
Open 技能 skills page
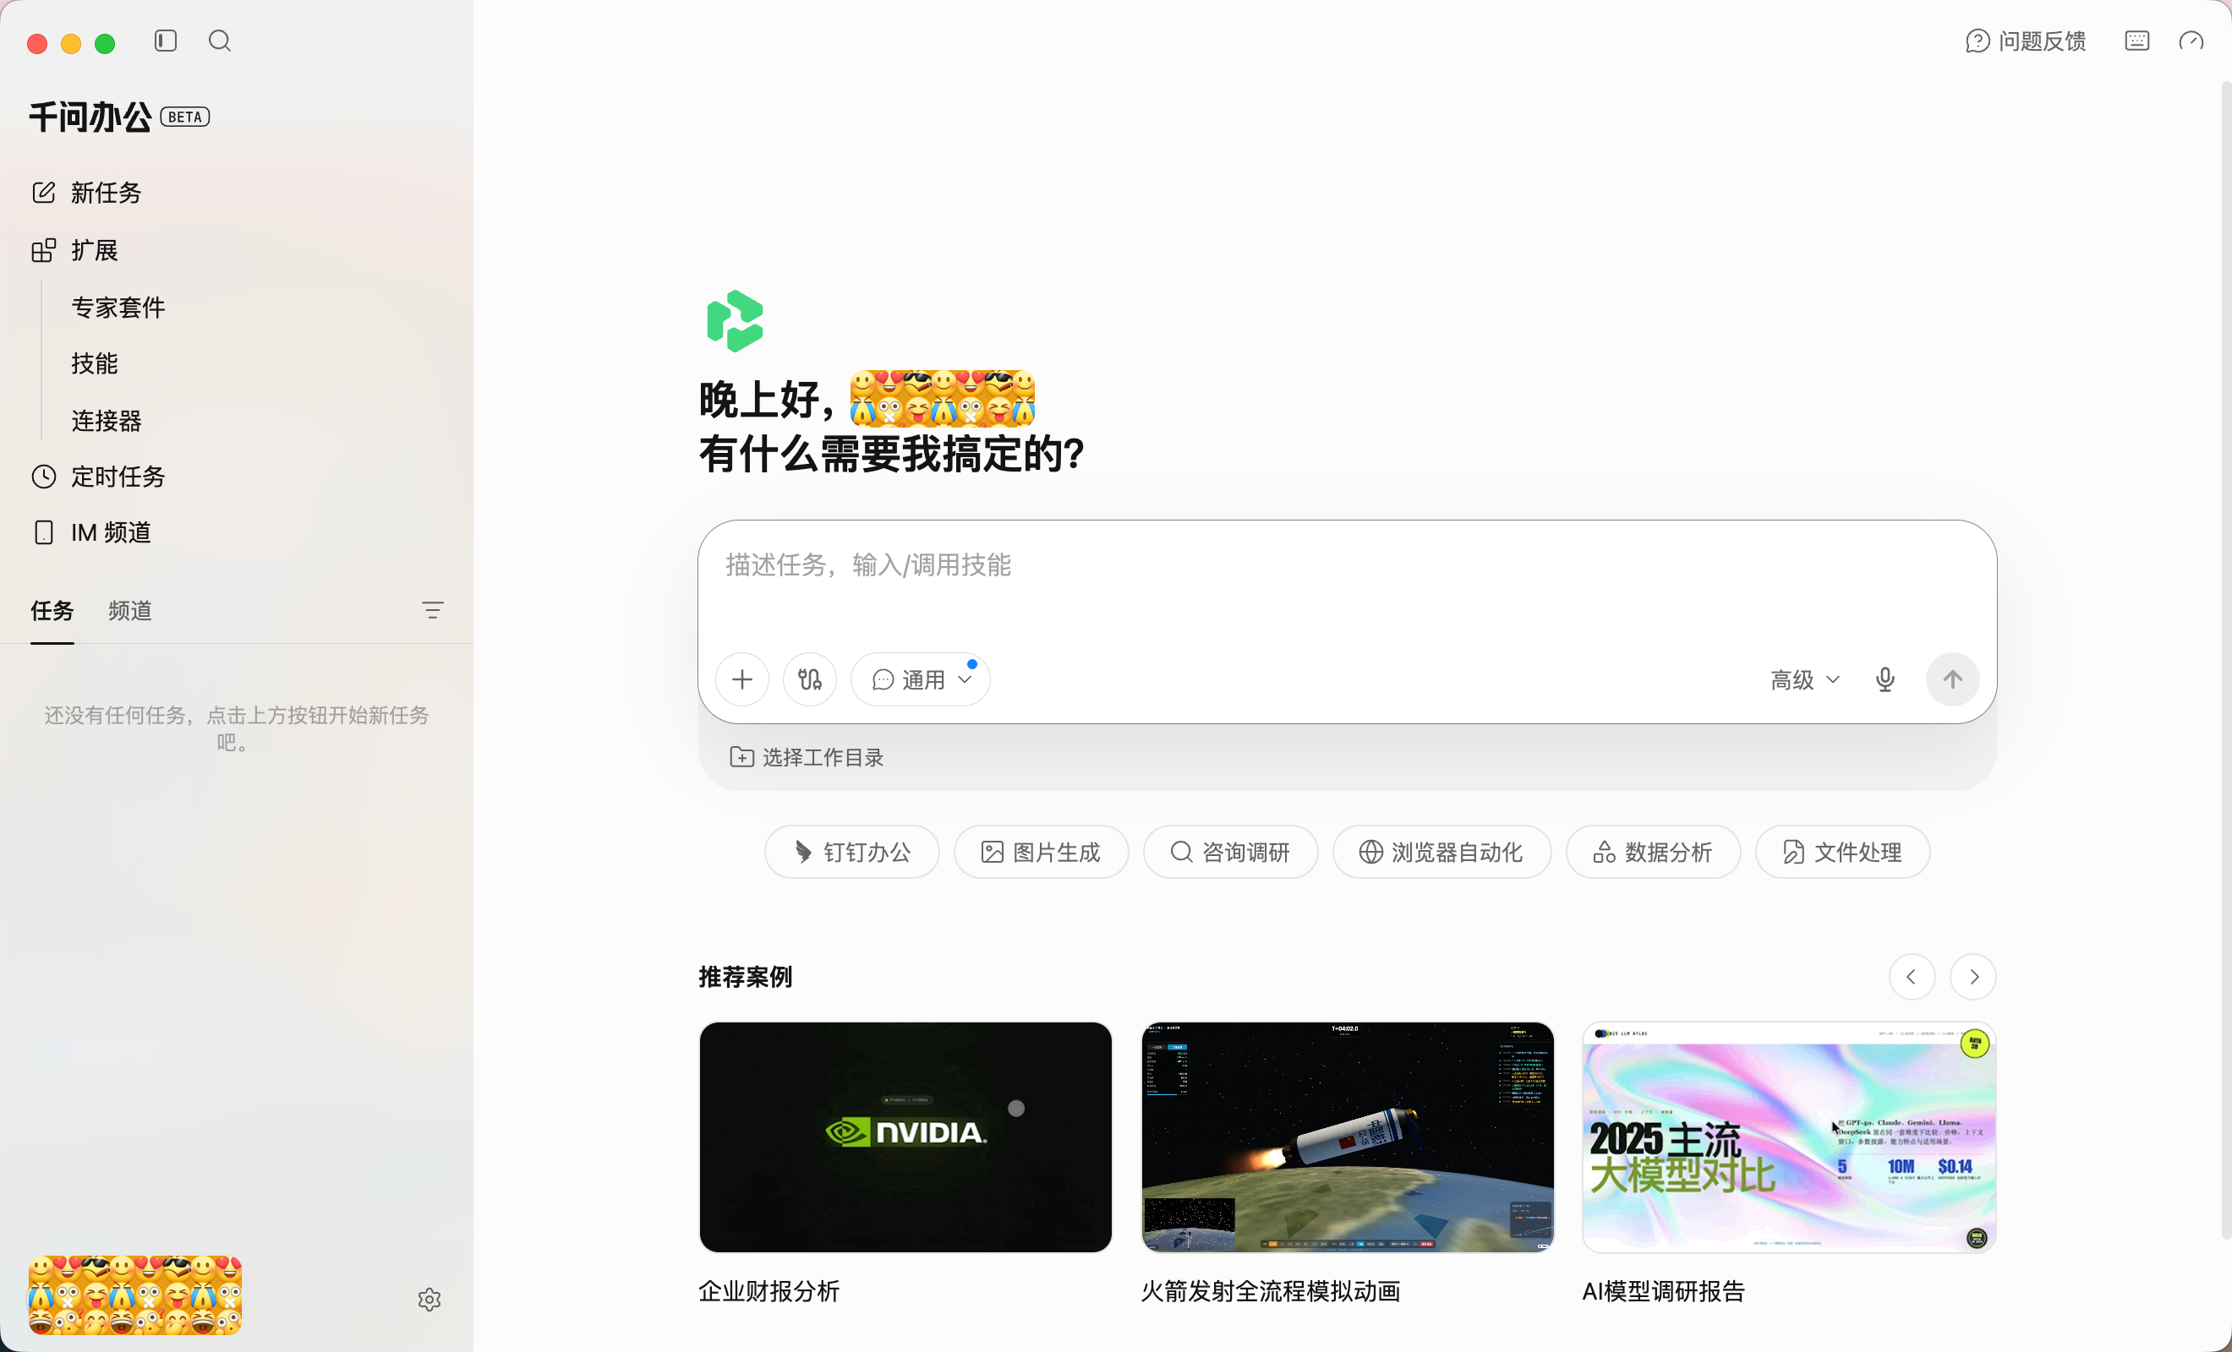point(94,364)
